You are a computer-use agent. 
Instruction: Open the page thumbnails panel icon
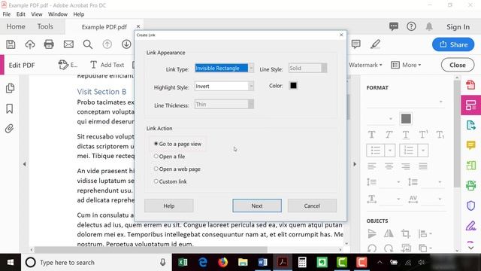coord(10,88)
